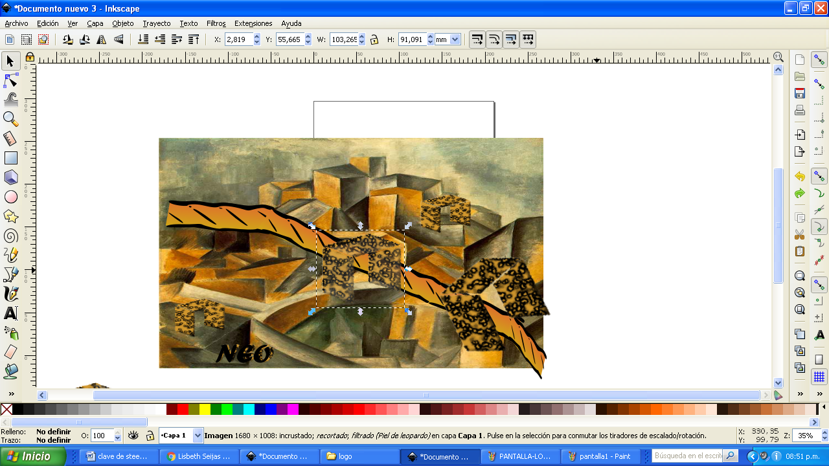
Task: Click the Inicio start button
Action: pos(32,456)
